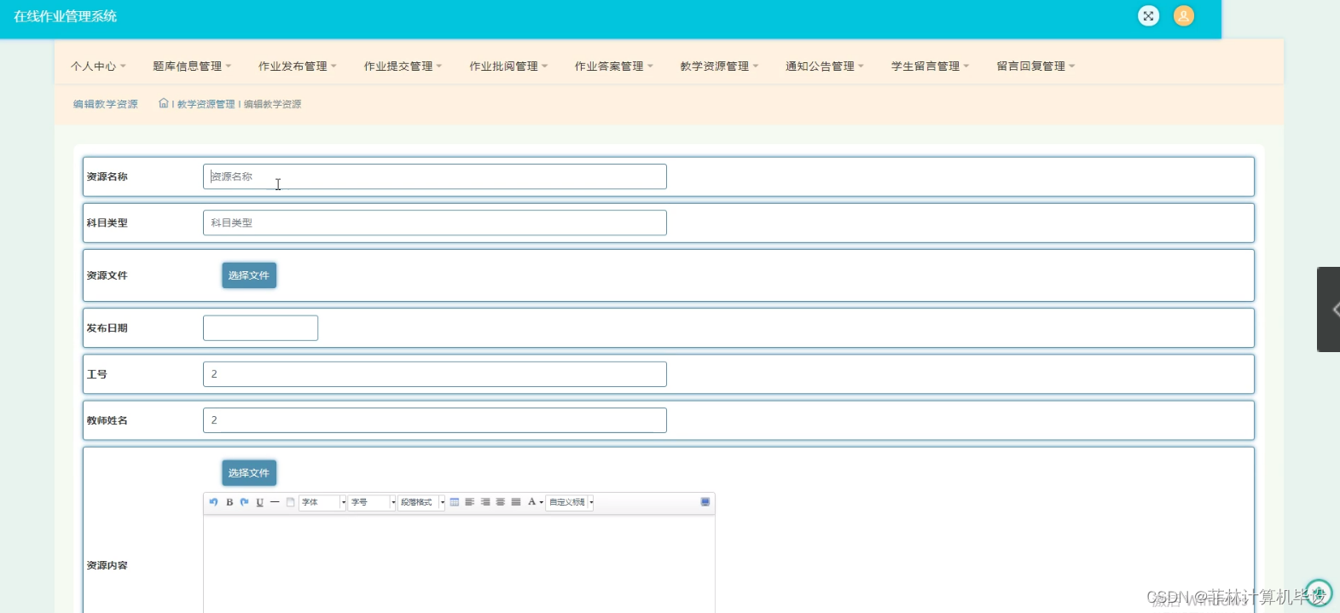Click 选择文件 button above the rich text editor
The height and width of the screenshot is (613, 1340).
[x=249, y=472]
